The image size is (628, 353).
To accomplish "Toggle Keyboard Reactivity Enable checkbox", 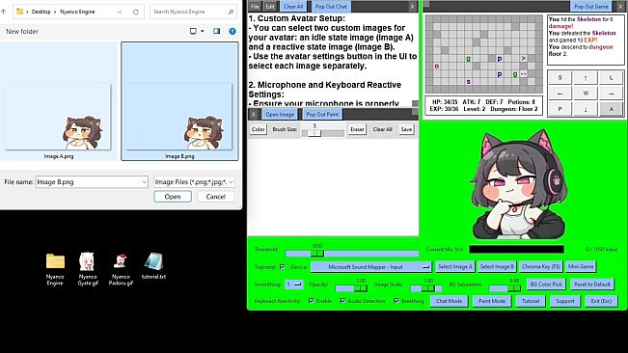I will point(312,301).
